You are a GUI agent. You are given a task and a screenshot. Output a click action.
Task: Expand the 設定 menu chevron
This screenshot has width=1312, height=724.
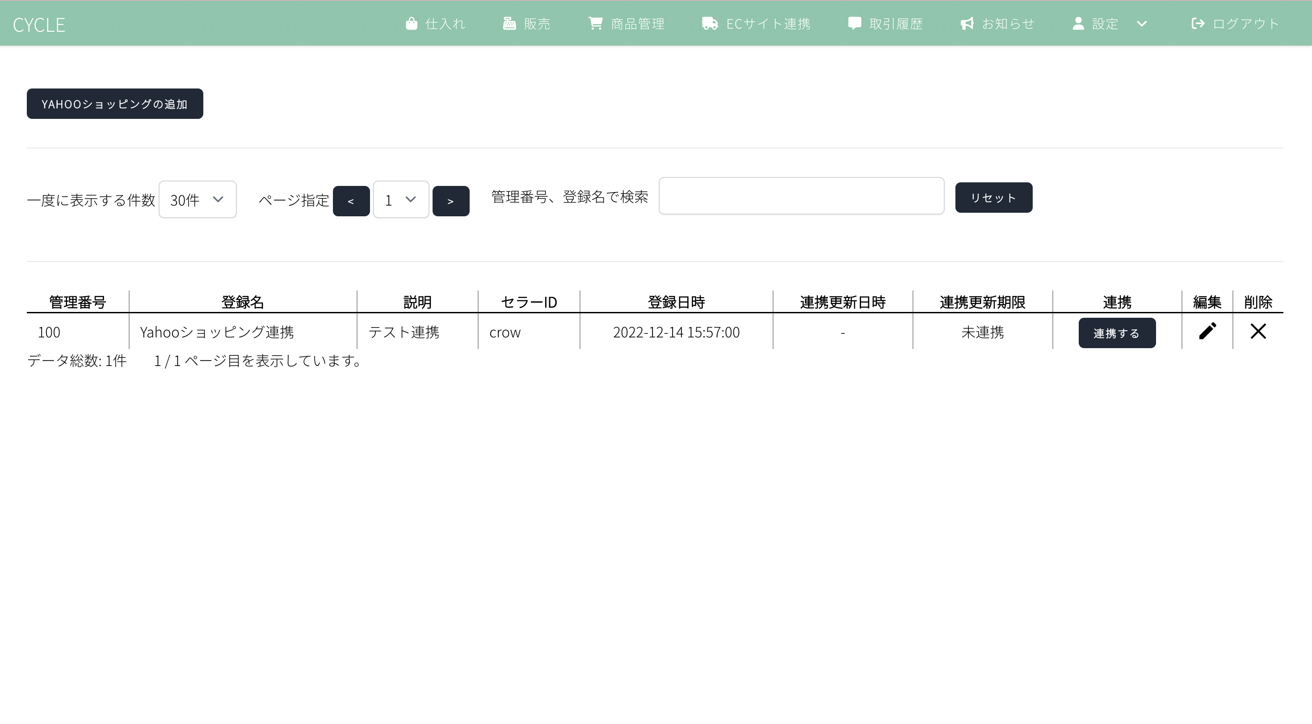click(x=1142, y=23)
